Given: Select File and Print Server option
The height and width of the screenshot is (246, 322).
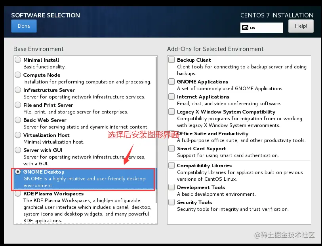Looking at the screenshot, I should 18,105.
